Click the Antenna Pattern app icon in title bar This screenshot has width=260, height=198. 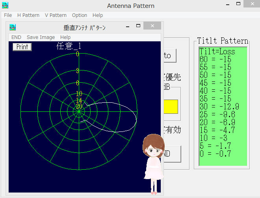(x=5, y=6)
